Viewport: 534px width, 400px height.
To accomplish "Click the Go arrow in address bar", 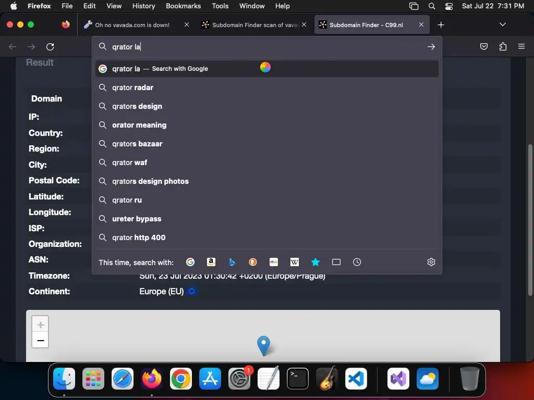I will click(431, 46).
